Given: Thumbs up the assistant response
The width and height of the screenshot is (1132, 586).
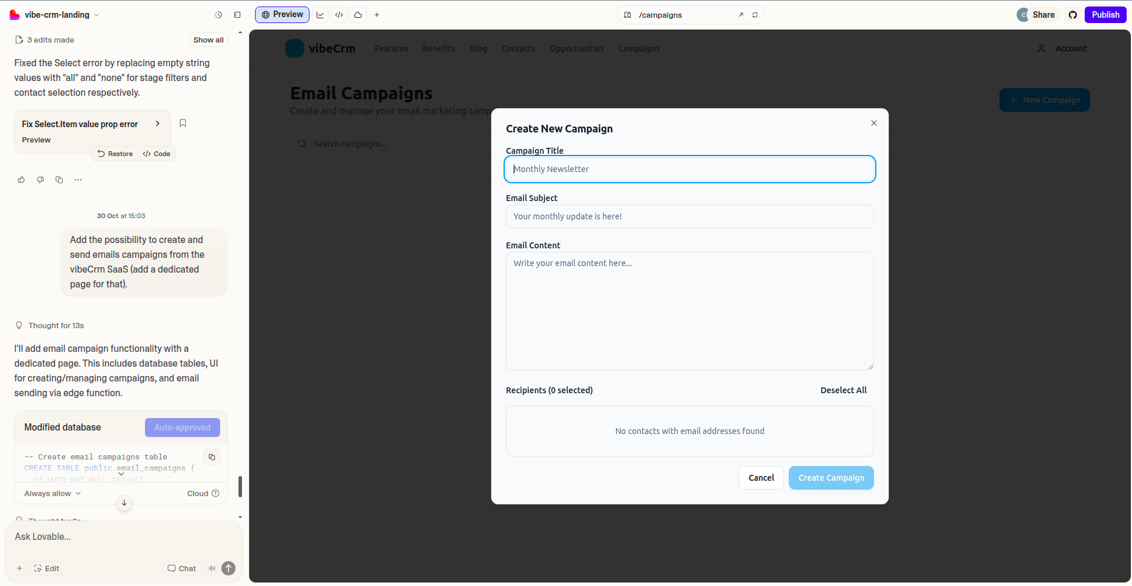Looking at the screenshot, I should (21, 180).
